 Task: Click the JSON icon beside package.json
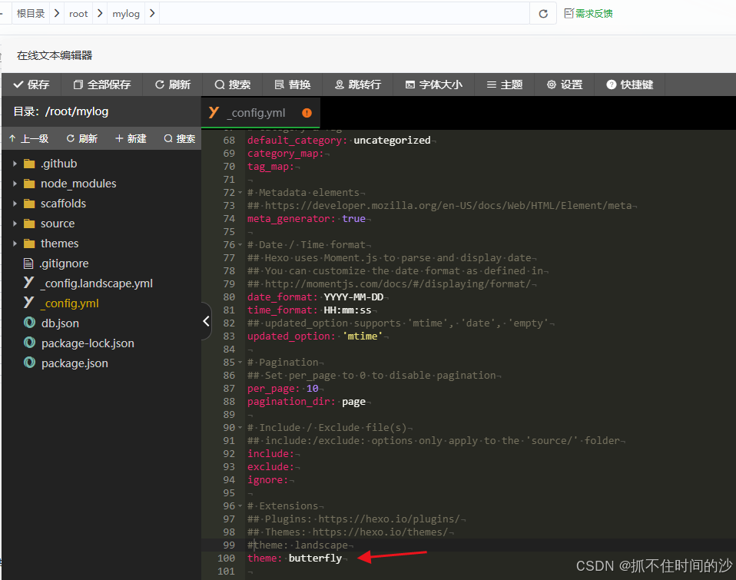pyautogui.click(x=29, y=363)
